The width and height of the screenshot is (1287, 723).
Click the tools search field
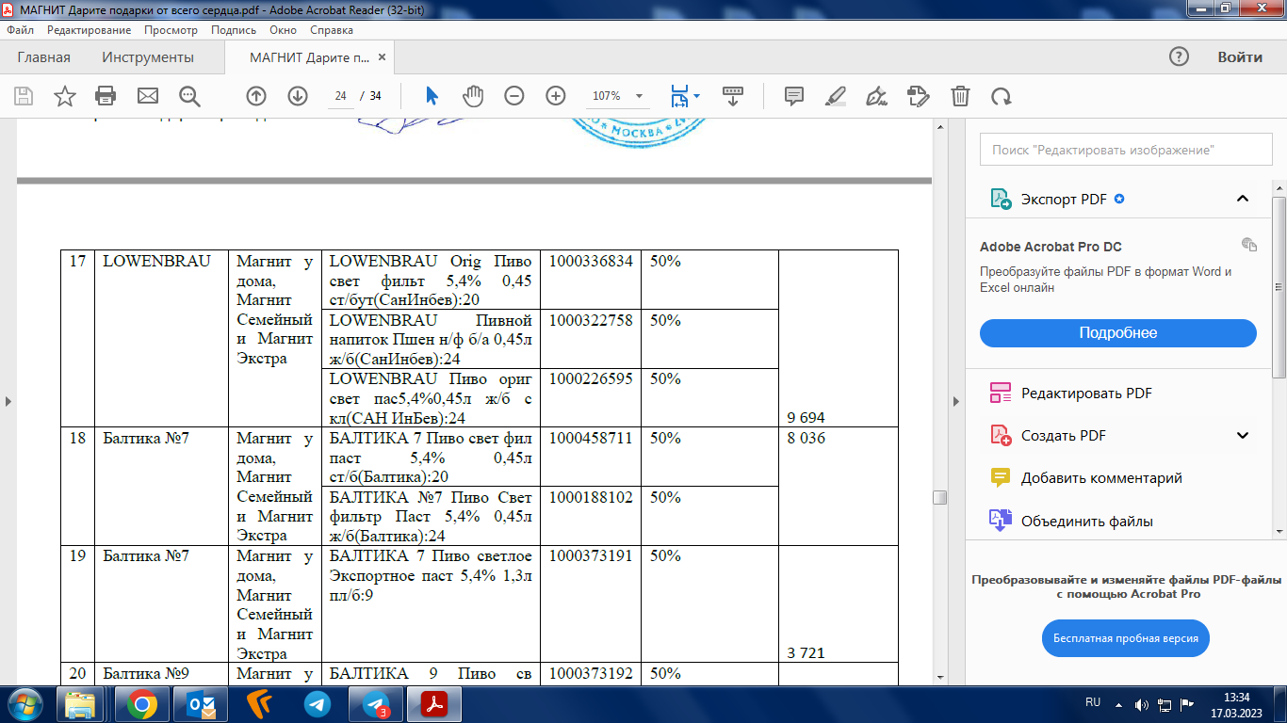coord(1126,150)
